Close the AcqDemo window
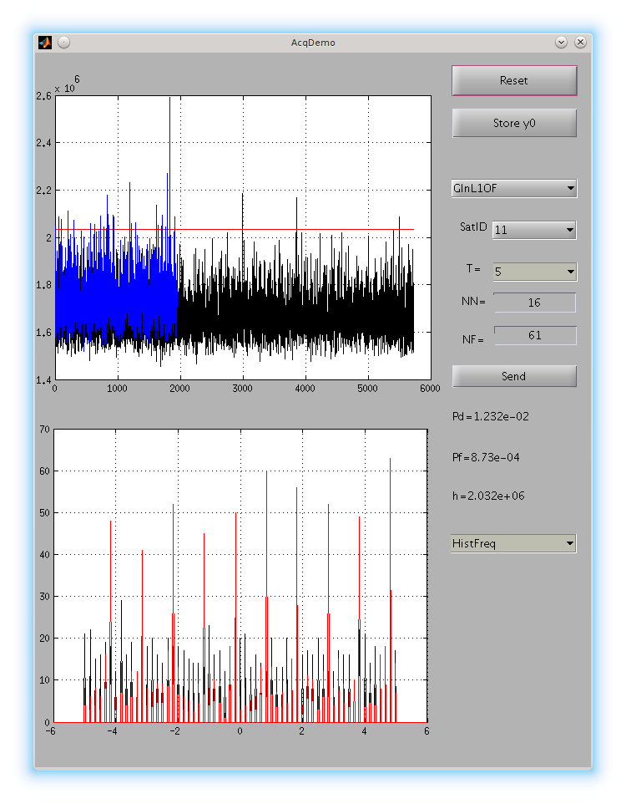Screen dimensions: 626x804 pyautogui.click(x=580, y=42)
